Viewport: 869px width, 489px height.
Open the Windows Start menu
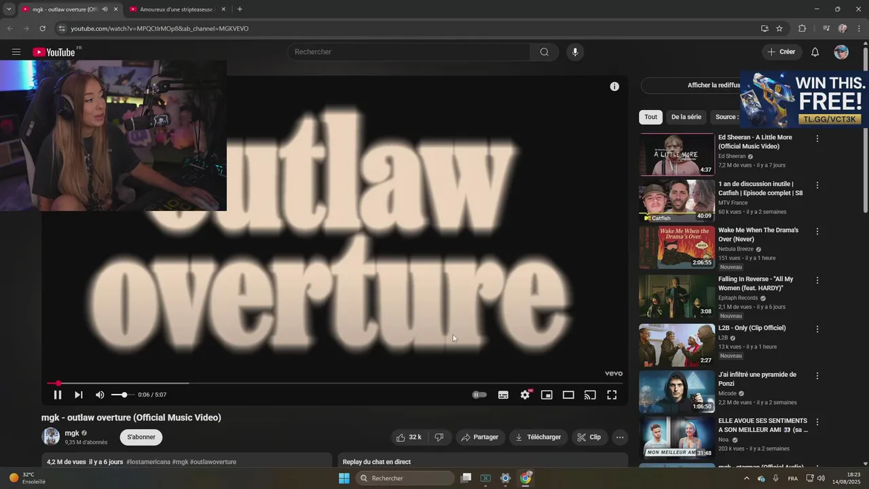pos(344,478)
